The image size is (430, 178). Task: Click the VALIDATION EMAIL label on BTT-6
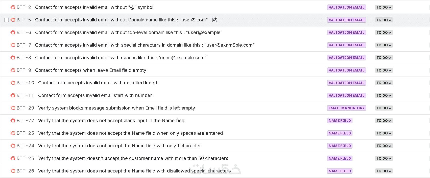(x=346, y=32)
